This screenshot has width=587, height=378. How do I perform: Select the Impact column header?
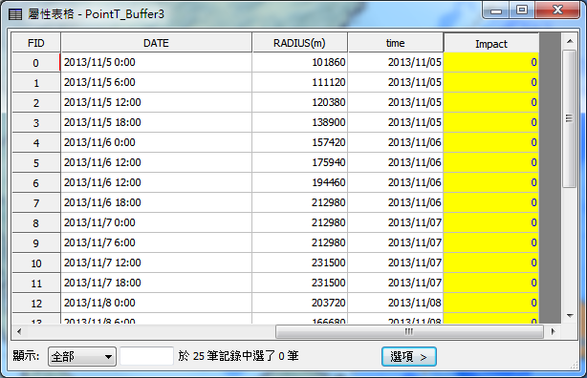pos(491,44)
